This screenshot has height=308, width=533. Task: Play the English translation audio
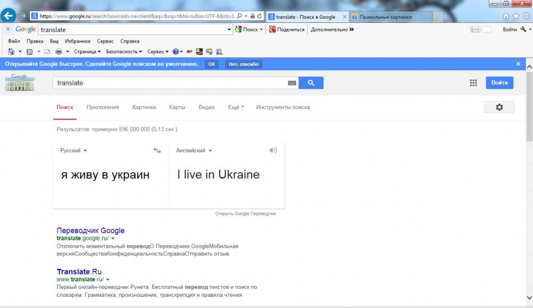coord(273,151)
